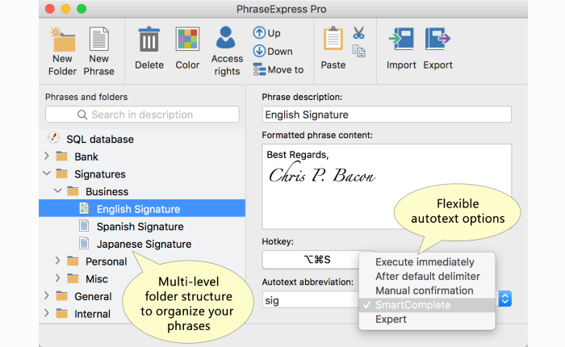The image size is (565, 347).
Task: Move item Up in the list
Action: coord(266,33)
